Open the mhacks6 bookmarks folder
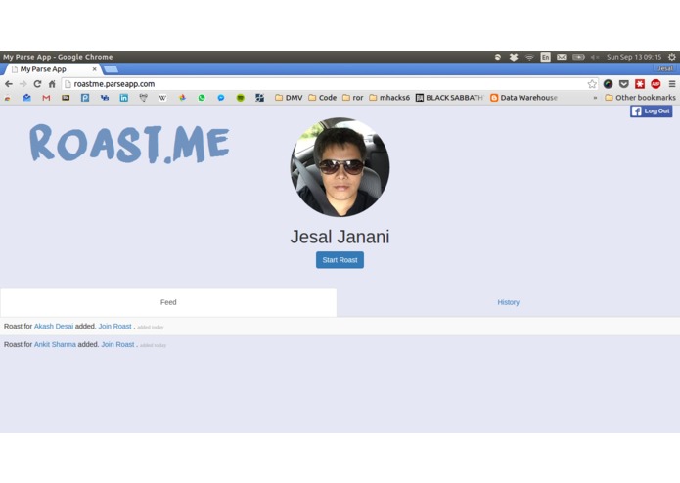 click(x=389, y=98)
